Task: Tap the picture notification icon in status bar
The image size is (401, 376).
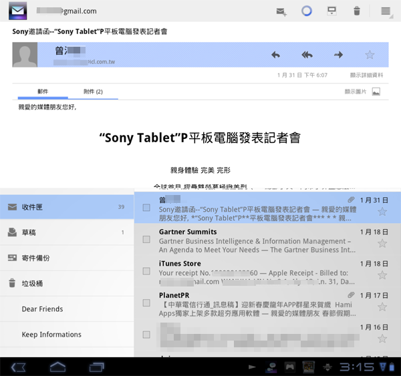Action: tap(308, 367)
